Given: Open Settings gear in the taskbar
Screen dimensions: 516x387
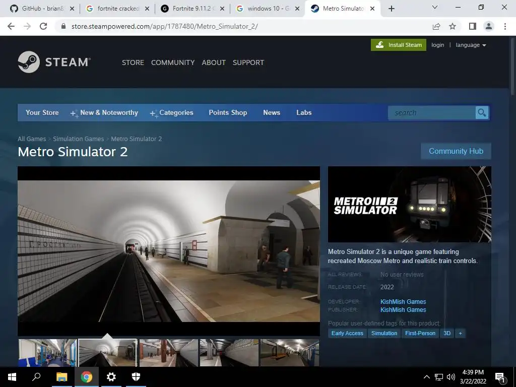Looking at the screenshot, I should (111, 377).
